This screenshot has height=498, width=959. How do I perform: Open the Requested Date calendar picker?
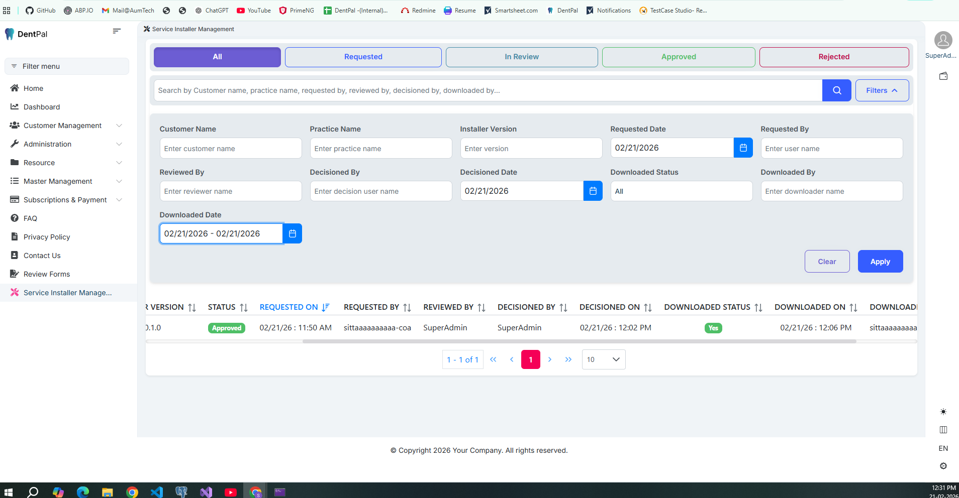coord(743,148)
